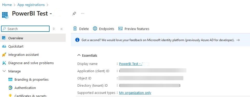
Task: Click the Supported account types label
Action: tap(96, 93)
